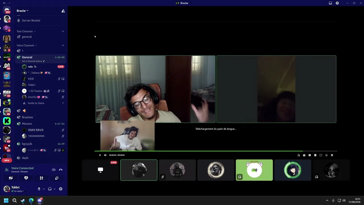Open Steam from the Windows taskbar
364x205 pixels.
click(x=23, y=200)
